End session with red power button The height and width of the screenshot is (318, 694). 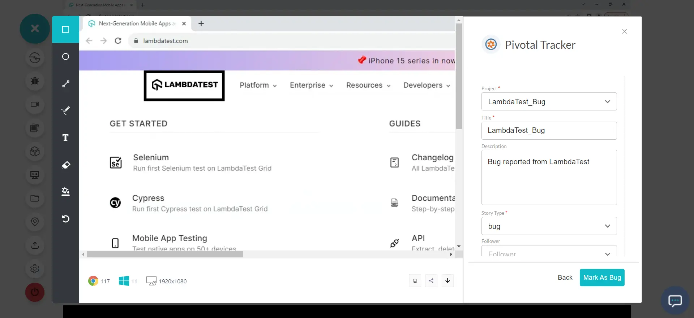[35, 292]
